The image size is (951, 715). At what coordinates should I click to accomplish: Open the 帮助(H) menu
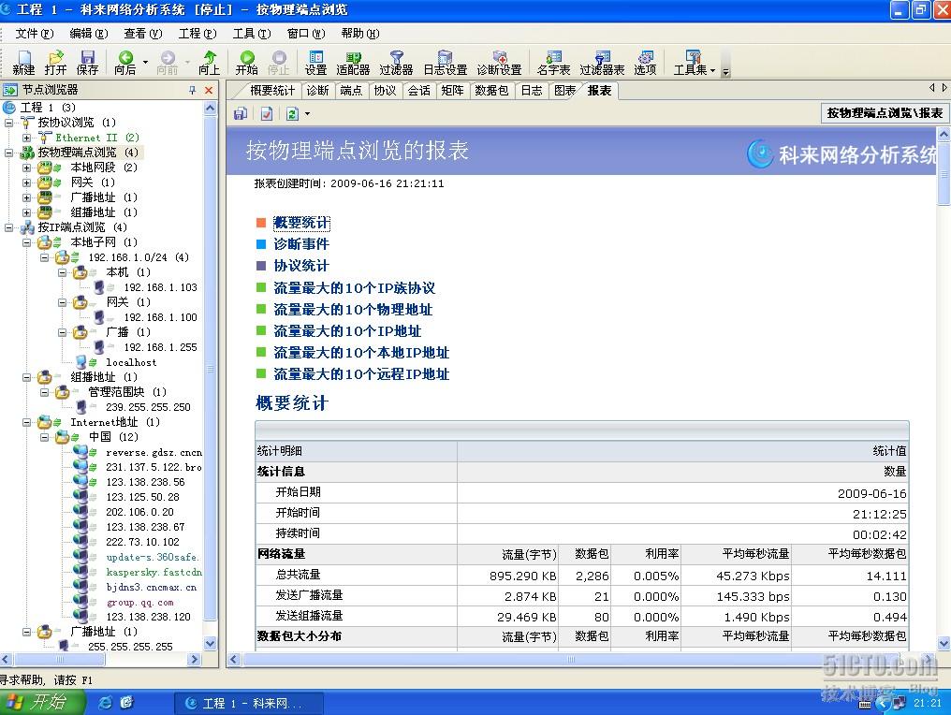360,34
